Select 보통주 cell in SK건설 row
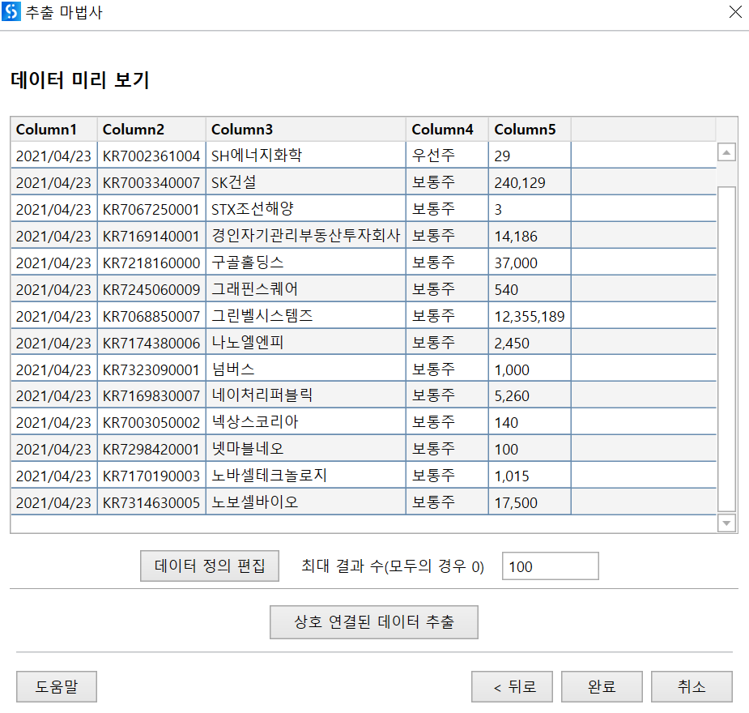Image resolution: width=749 pixels, height=713 pixels. click(447, 182)
